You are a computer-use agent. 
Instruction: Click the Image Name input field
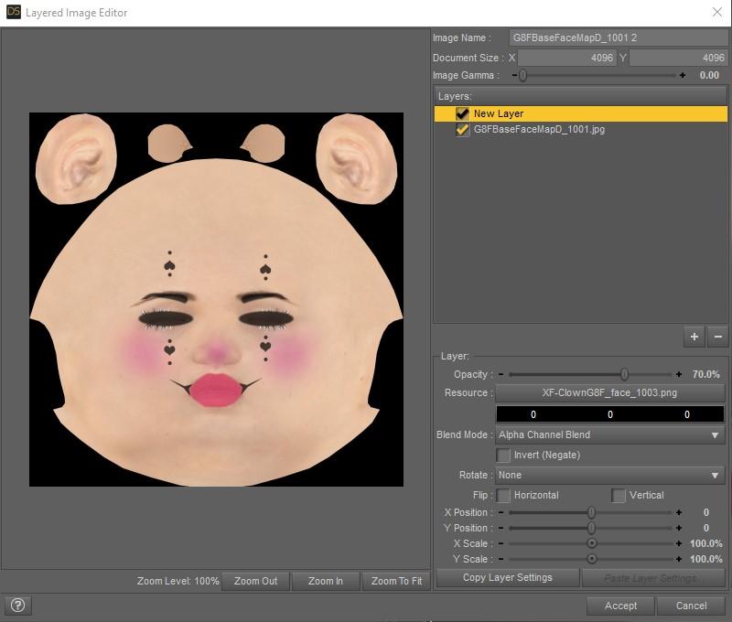click(618, 38)
